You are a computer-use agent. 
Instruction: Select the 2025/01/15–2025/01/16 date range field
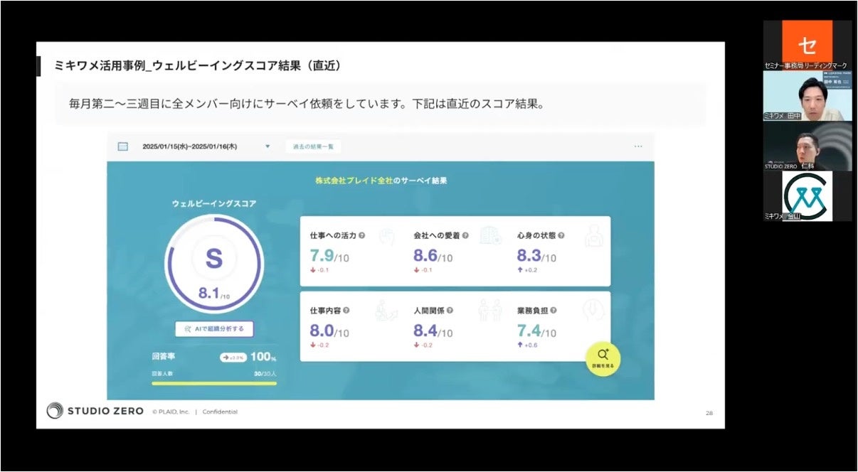tap(190, 146)
